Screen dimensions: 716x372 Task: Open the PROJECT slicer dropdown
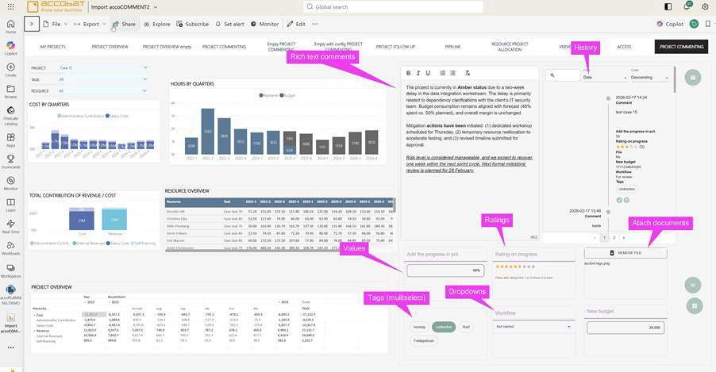pos(145,68)
